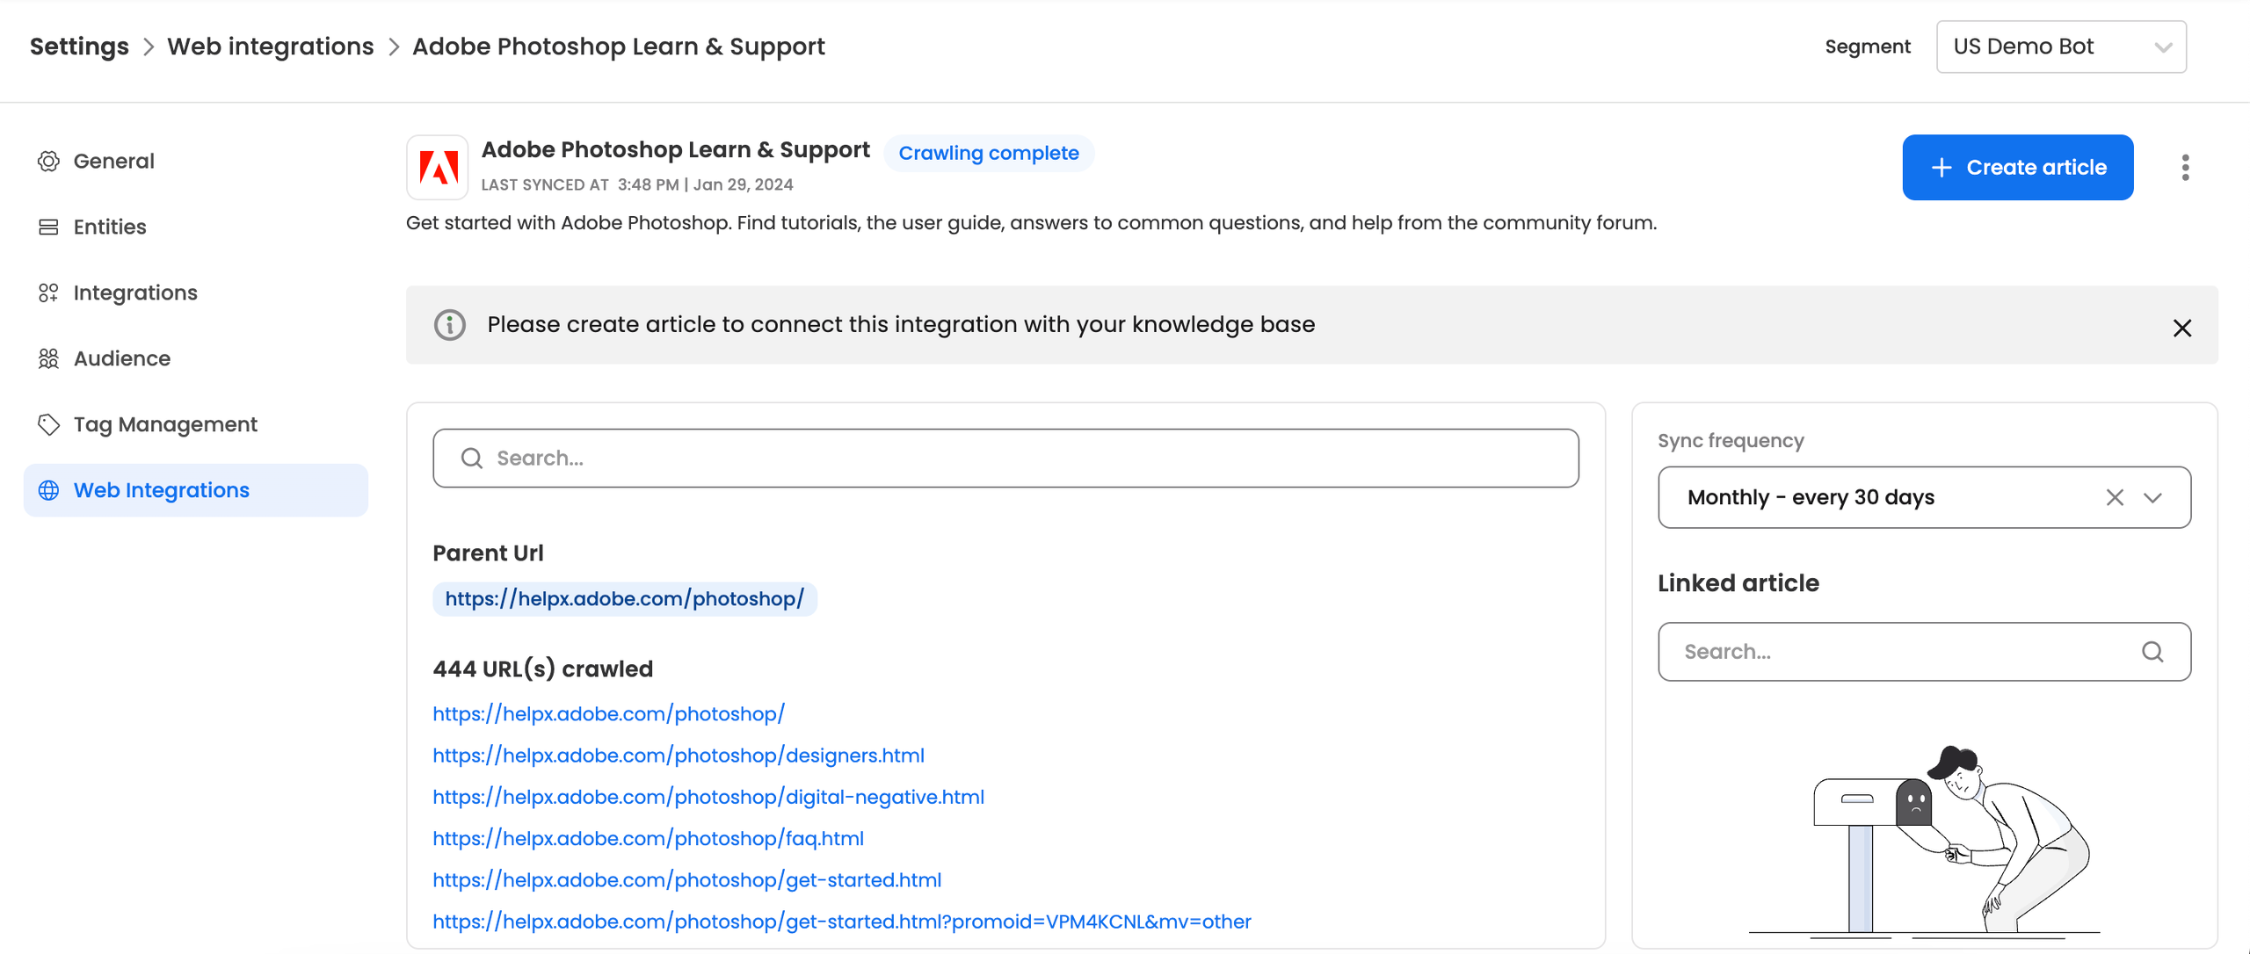Open the crawled faq.html URL
The height and width of the screenshot is (954, 2250).
tap(648, 838)
